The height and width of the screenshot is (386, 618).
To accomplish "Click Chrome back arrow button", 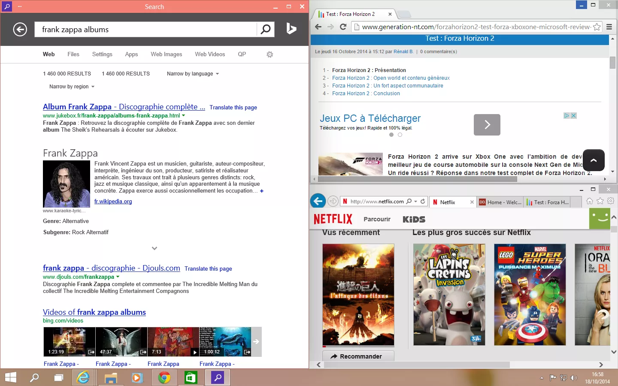I will 318,27.
